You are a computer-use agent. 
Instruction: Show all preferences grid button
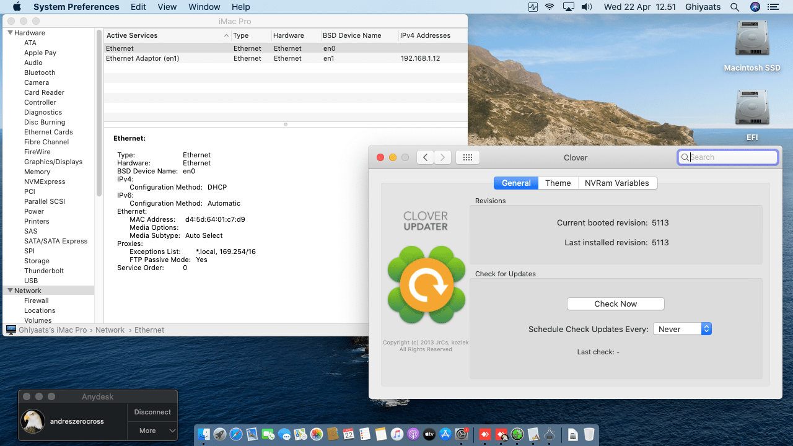pos(468,157)
